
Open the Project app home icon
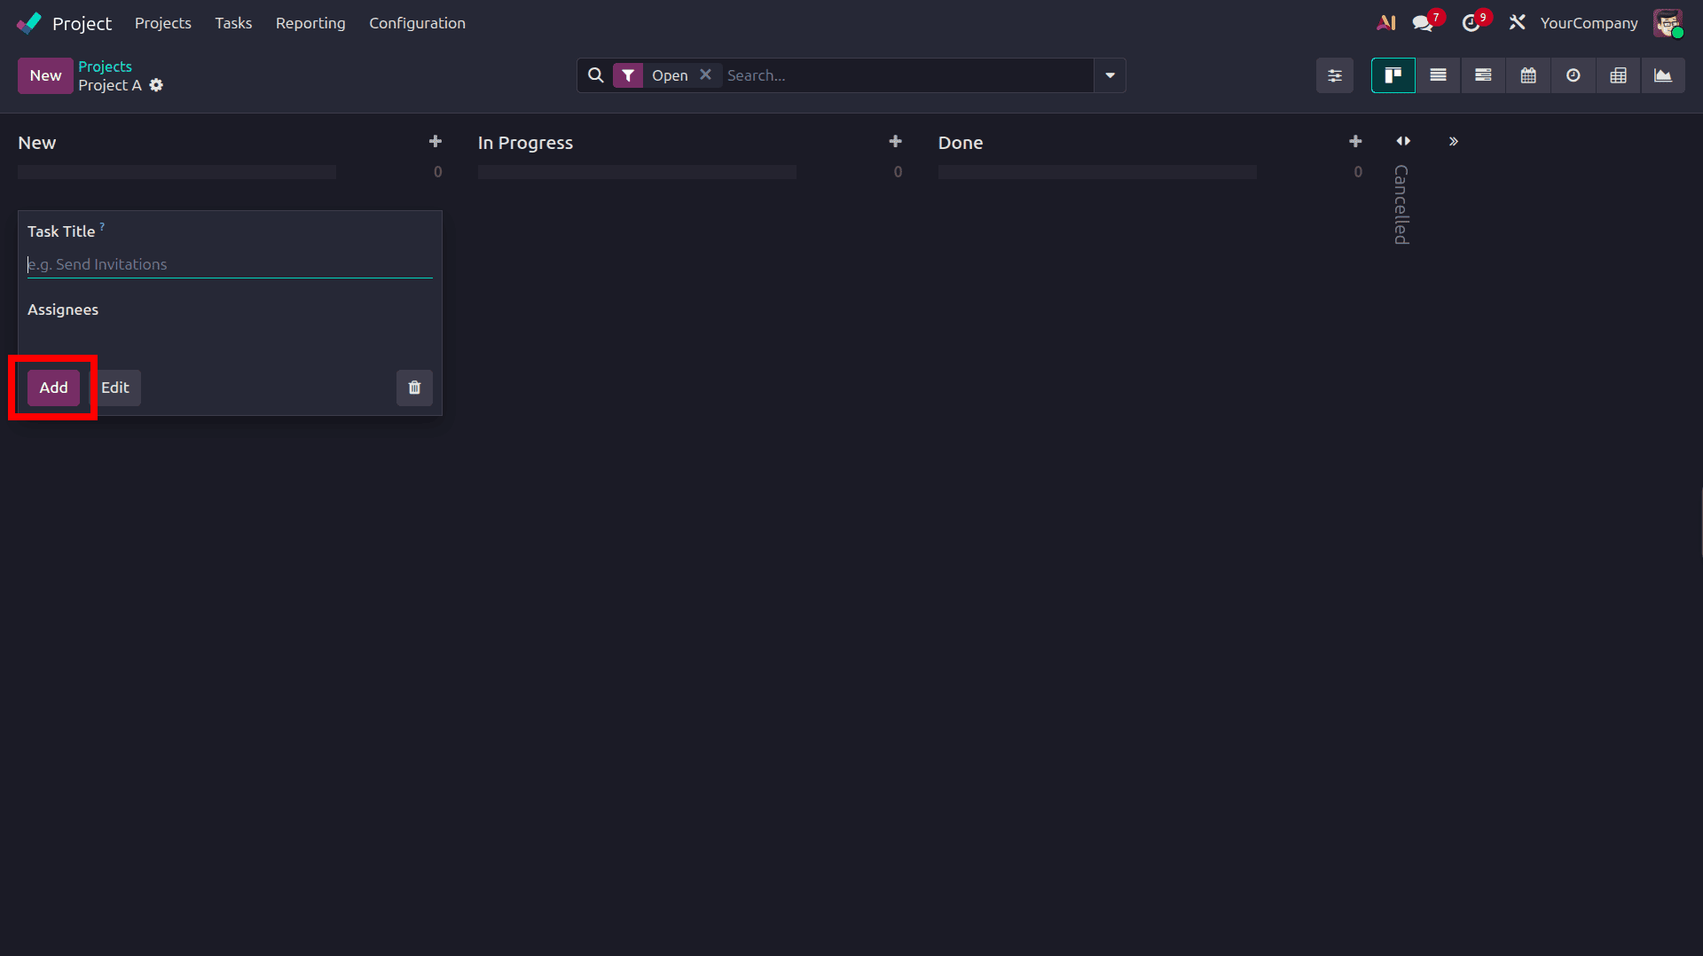(29, 23)
